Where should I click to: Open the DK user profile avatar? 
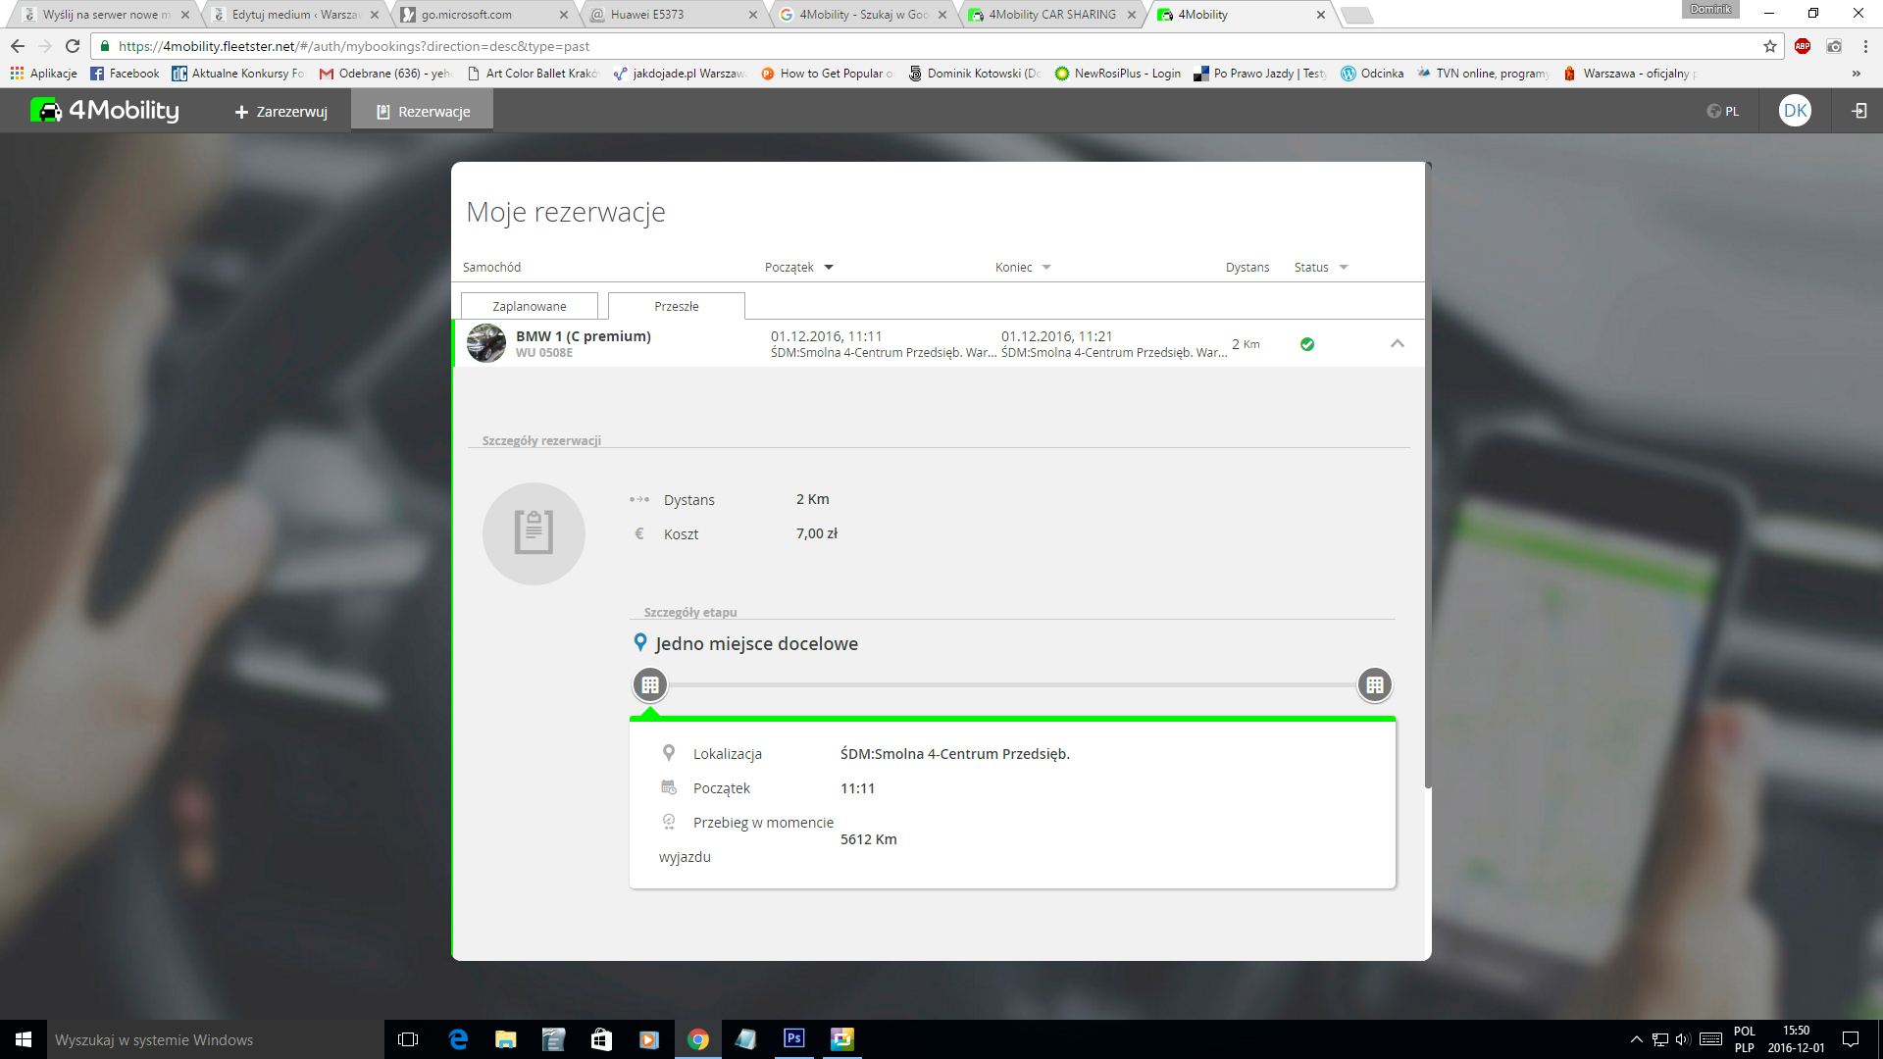coord(1795,111)
